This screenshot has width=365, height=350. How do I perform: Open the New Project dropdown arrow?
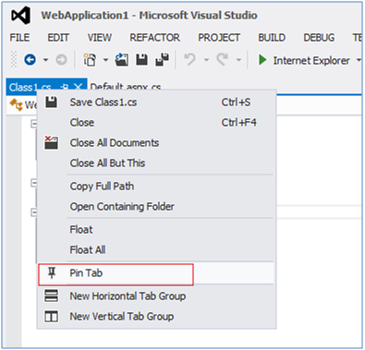point(105,60)
